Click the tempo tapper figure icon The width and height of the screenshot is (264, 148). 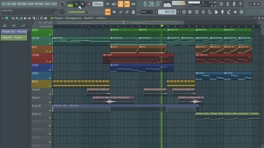click(229, 12)
